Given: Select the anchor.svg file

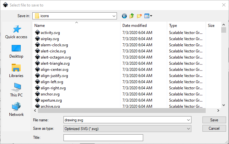Looking at the screenshot, I should tap(50, 94).
